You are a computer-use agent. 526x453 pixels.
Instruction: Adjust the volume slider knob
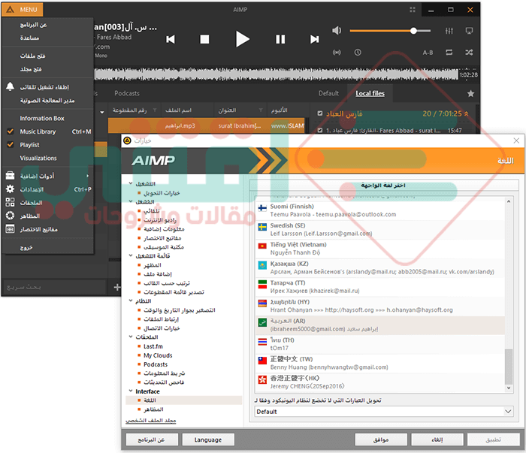[x=413, y=31]
